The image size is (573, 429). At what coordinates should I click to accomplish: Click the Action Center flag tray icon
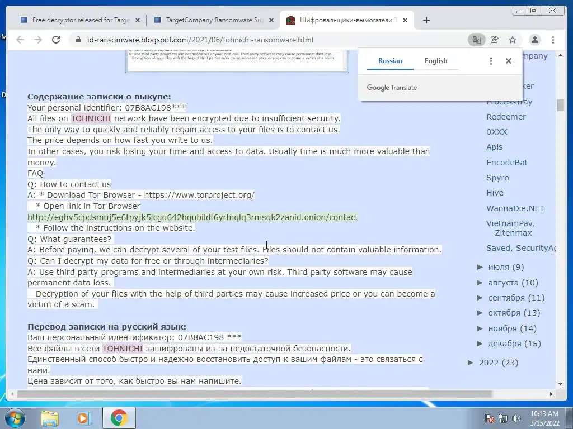pyautogui.click(x=490, y=418)
